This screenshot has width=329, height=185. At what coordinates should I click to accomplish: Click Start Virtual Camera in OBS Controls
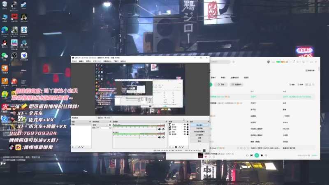199,132
